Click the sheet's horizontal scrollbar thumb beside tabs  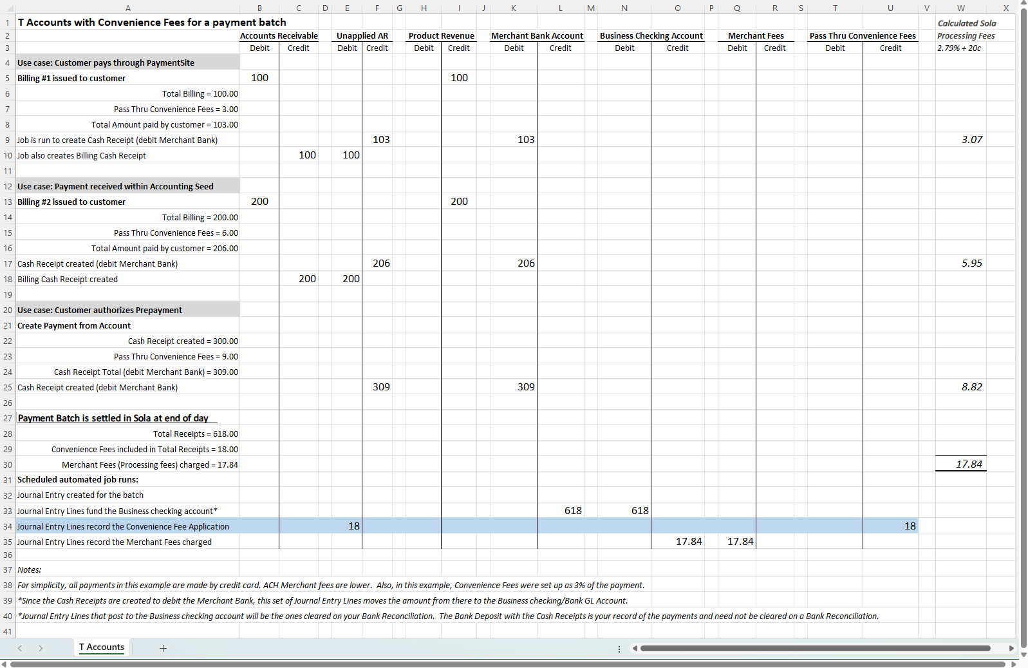tap(814, 648)
